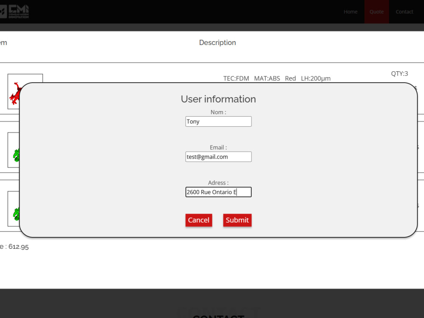424x318 pixels.
Task: Click the MAT:ABS material text
Action: (267, 78)
